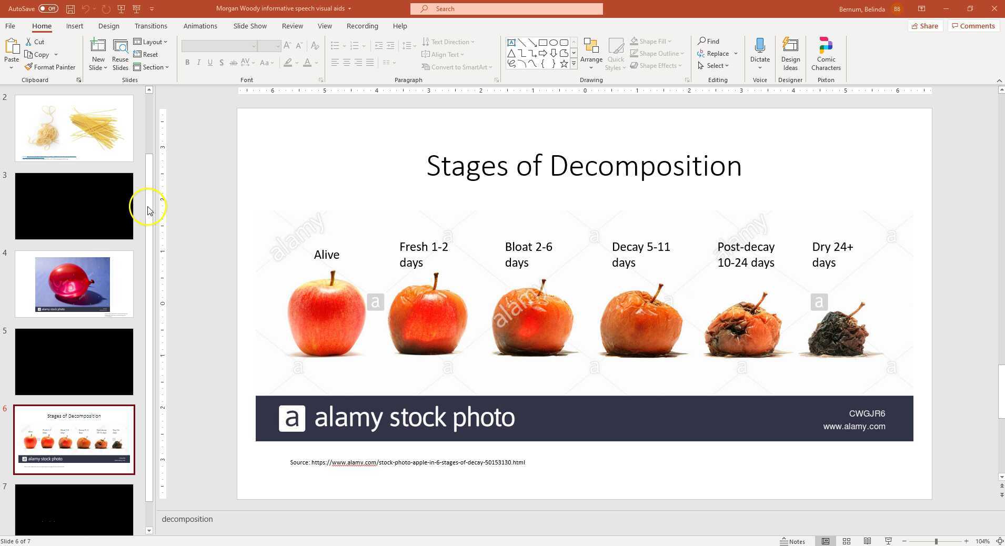The width and height of the screenshot is (1005, 546).
Task: Open Design Ideas
Action: point(790,53)
